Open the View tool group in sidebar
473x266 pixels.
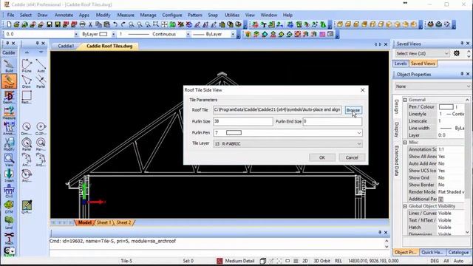(9, 160)
